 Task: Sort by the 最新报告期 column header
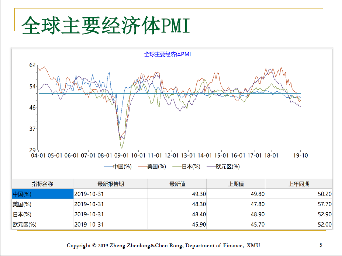[x=110, y=184]
